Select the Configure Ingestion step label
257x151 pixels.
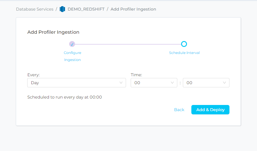tap(72, 56)
